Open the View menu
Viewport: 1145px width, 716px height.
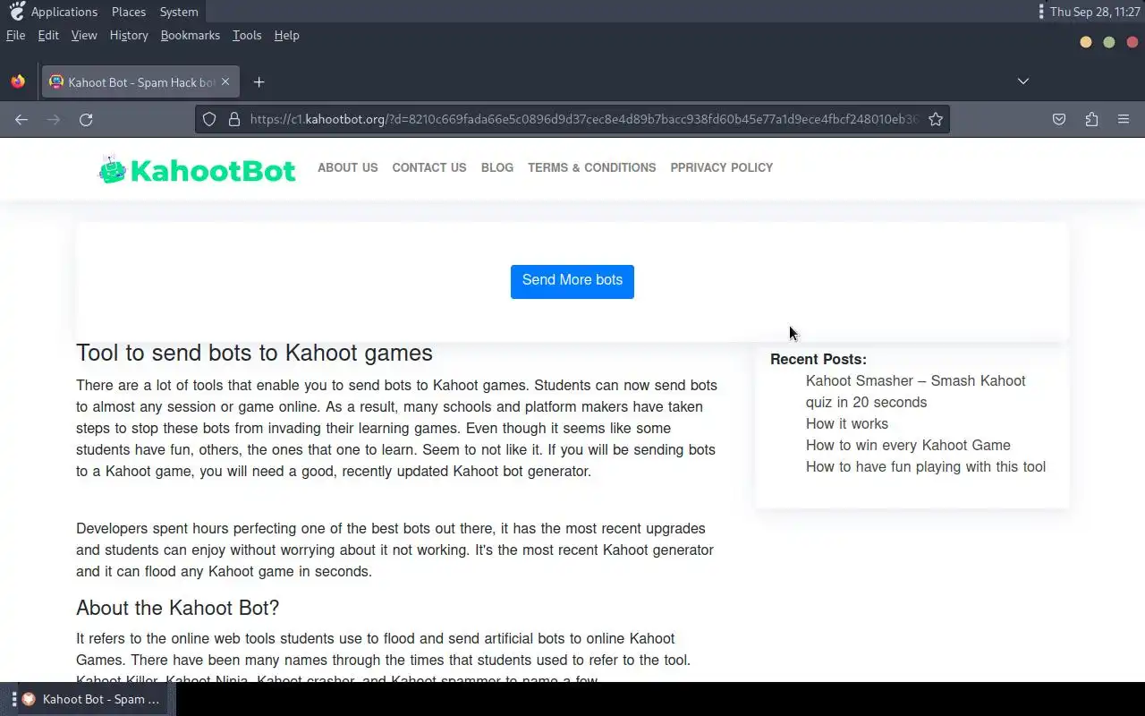[84, 35]
